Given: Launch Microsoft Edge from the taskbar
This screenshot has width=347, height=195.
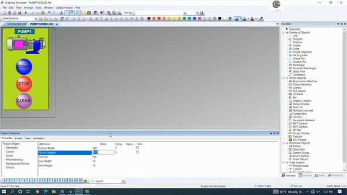Looking at the screenshot, I should 46,192.
